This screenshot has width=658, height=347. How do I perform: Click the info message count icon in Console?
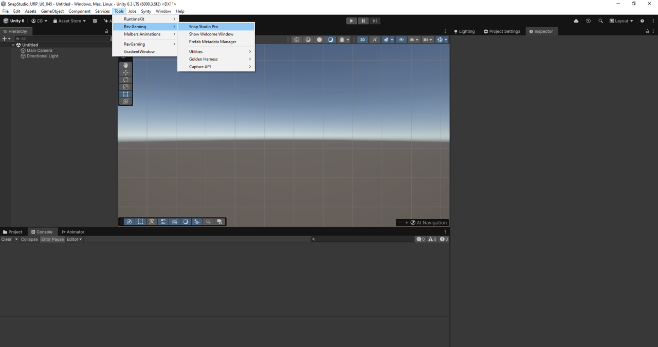coord(421,239)
